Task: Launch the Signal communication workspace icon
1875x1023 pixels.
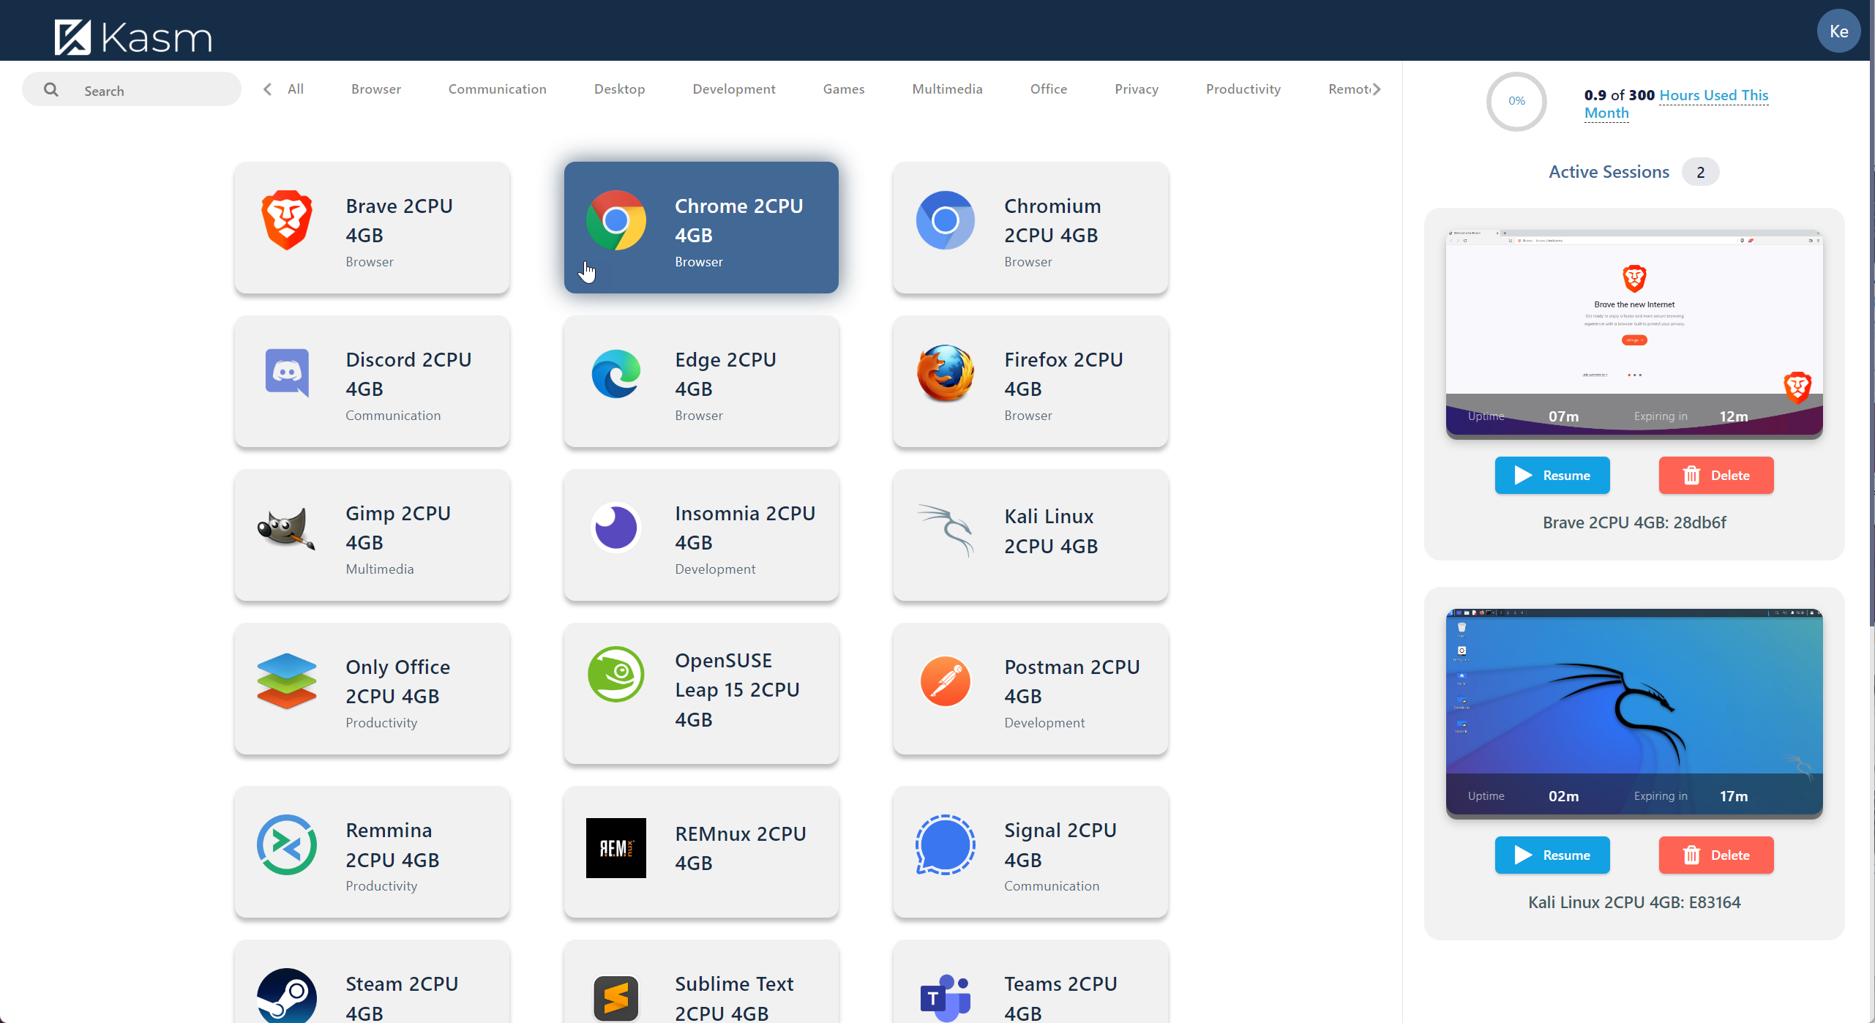Action: click(x=945, y=845)
